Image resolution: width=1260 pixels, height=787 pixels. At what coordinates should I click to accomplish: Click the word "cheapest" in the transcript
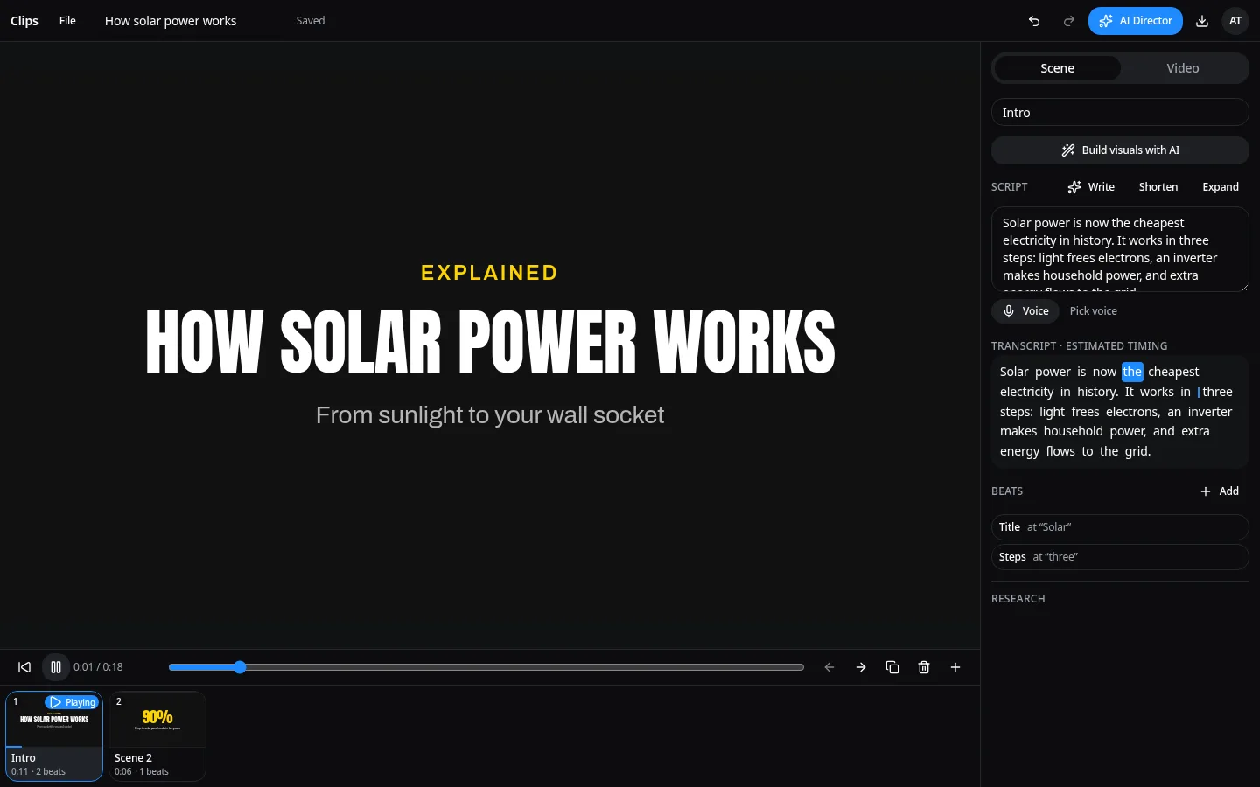point(1173,372)
